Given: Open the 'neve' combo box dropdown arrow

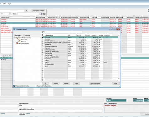Looking at the screenshot, I should [10, 14].
